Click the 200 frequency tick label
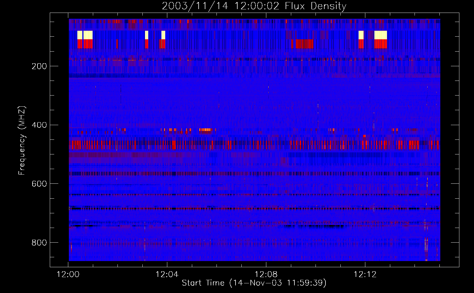The height and width of the screenshot is (293, 474). (x=39, y=66)
